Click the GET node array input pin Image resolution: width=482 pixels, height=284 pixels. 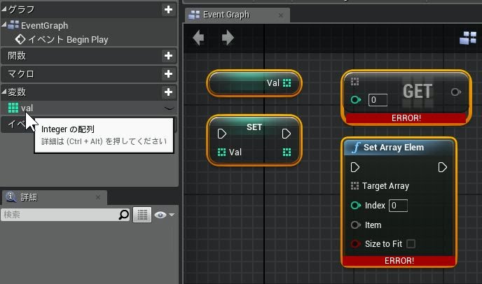(355, 82)
